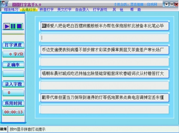179x133 pixels.
Task: Focus the third typing input field
Action: point(105,86)
